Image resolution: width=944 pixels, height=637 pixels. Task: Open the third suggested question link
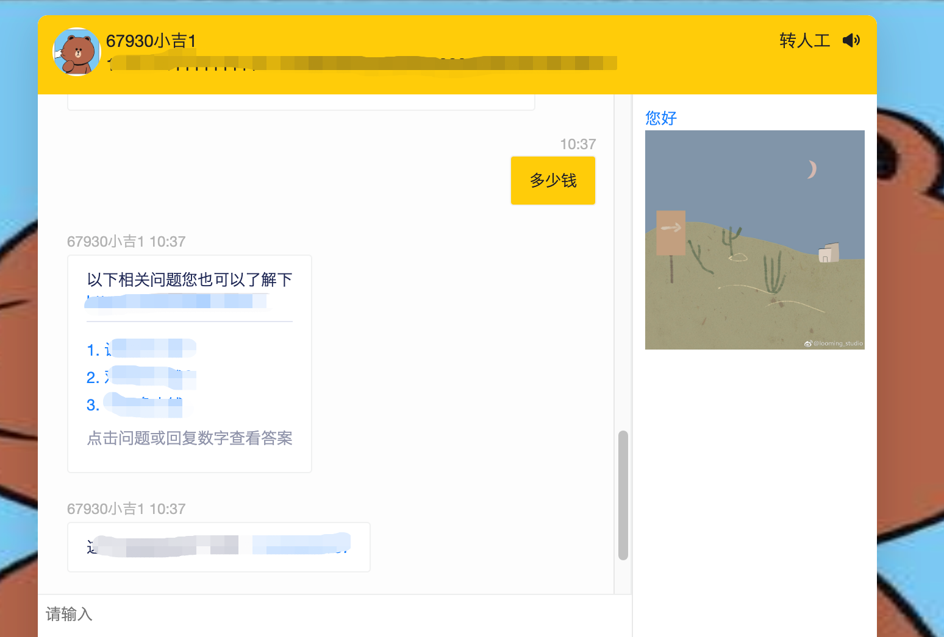point(135,405)
